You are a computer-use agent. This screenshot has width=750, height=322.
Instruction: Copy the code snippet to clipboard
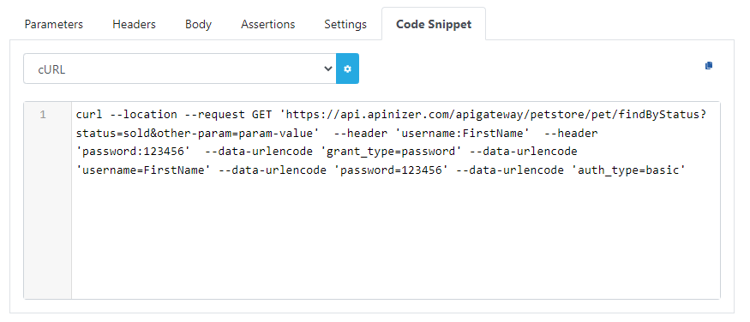click(708, 65)
